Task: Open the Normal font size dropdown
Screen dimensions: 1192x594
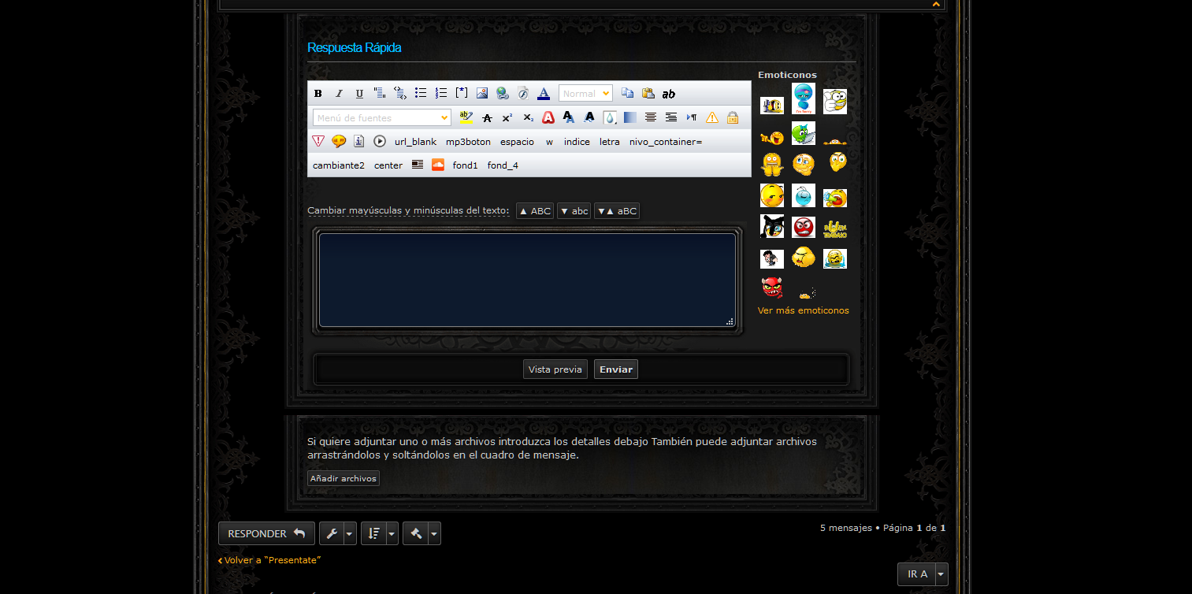Action: point(585,94)
